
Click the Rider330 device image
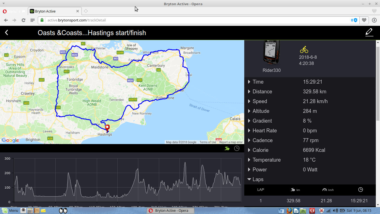(272, 52)
